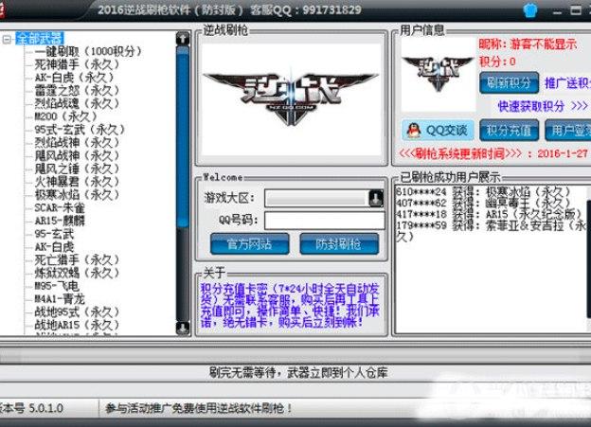Choose 炼狱双蝎（永久） entry
The image size is (591, 427).
pyautogui.click(x=77, y=273)
